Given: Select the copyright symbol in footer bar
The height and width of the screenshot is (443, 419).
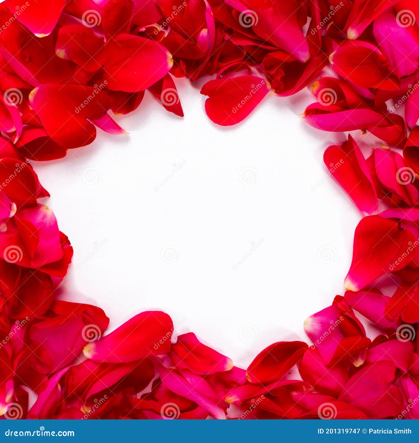Looking at the screenshot, I should coord(364,431).
